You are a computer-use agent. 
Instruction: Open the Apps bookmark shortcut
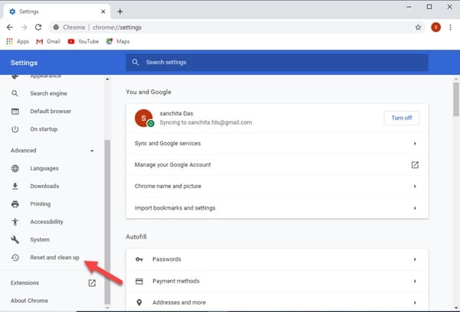18,41
